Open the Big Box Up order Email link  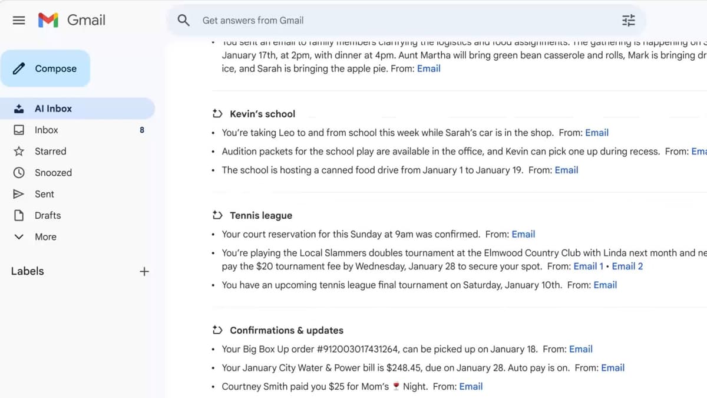point(580,349)
